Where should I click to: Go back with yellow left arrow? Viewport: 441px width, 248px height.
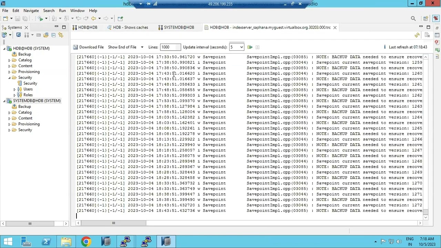(x=93, y=18)
